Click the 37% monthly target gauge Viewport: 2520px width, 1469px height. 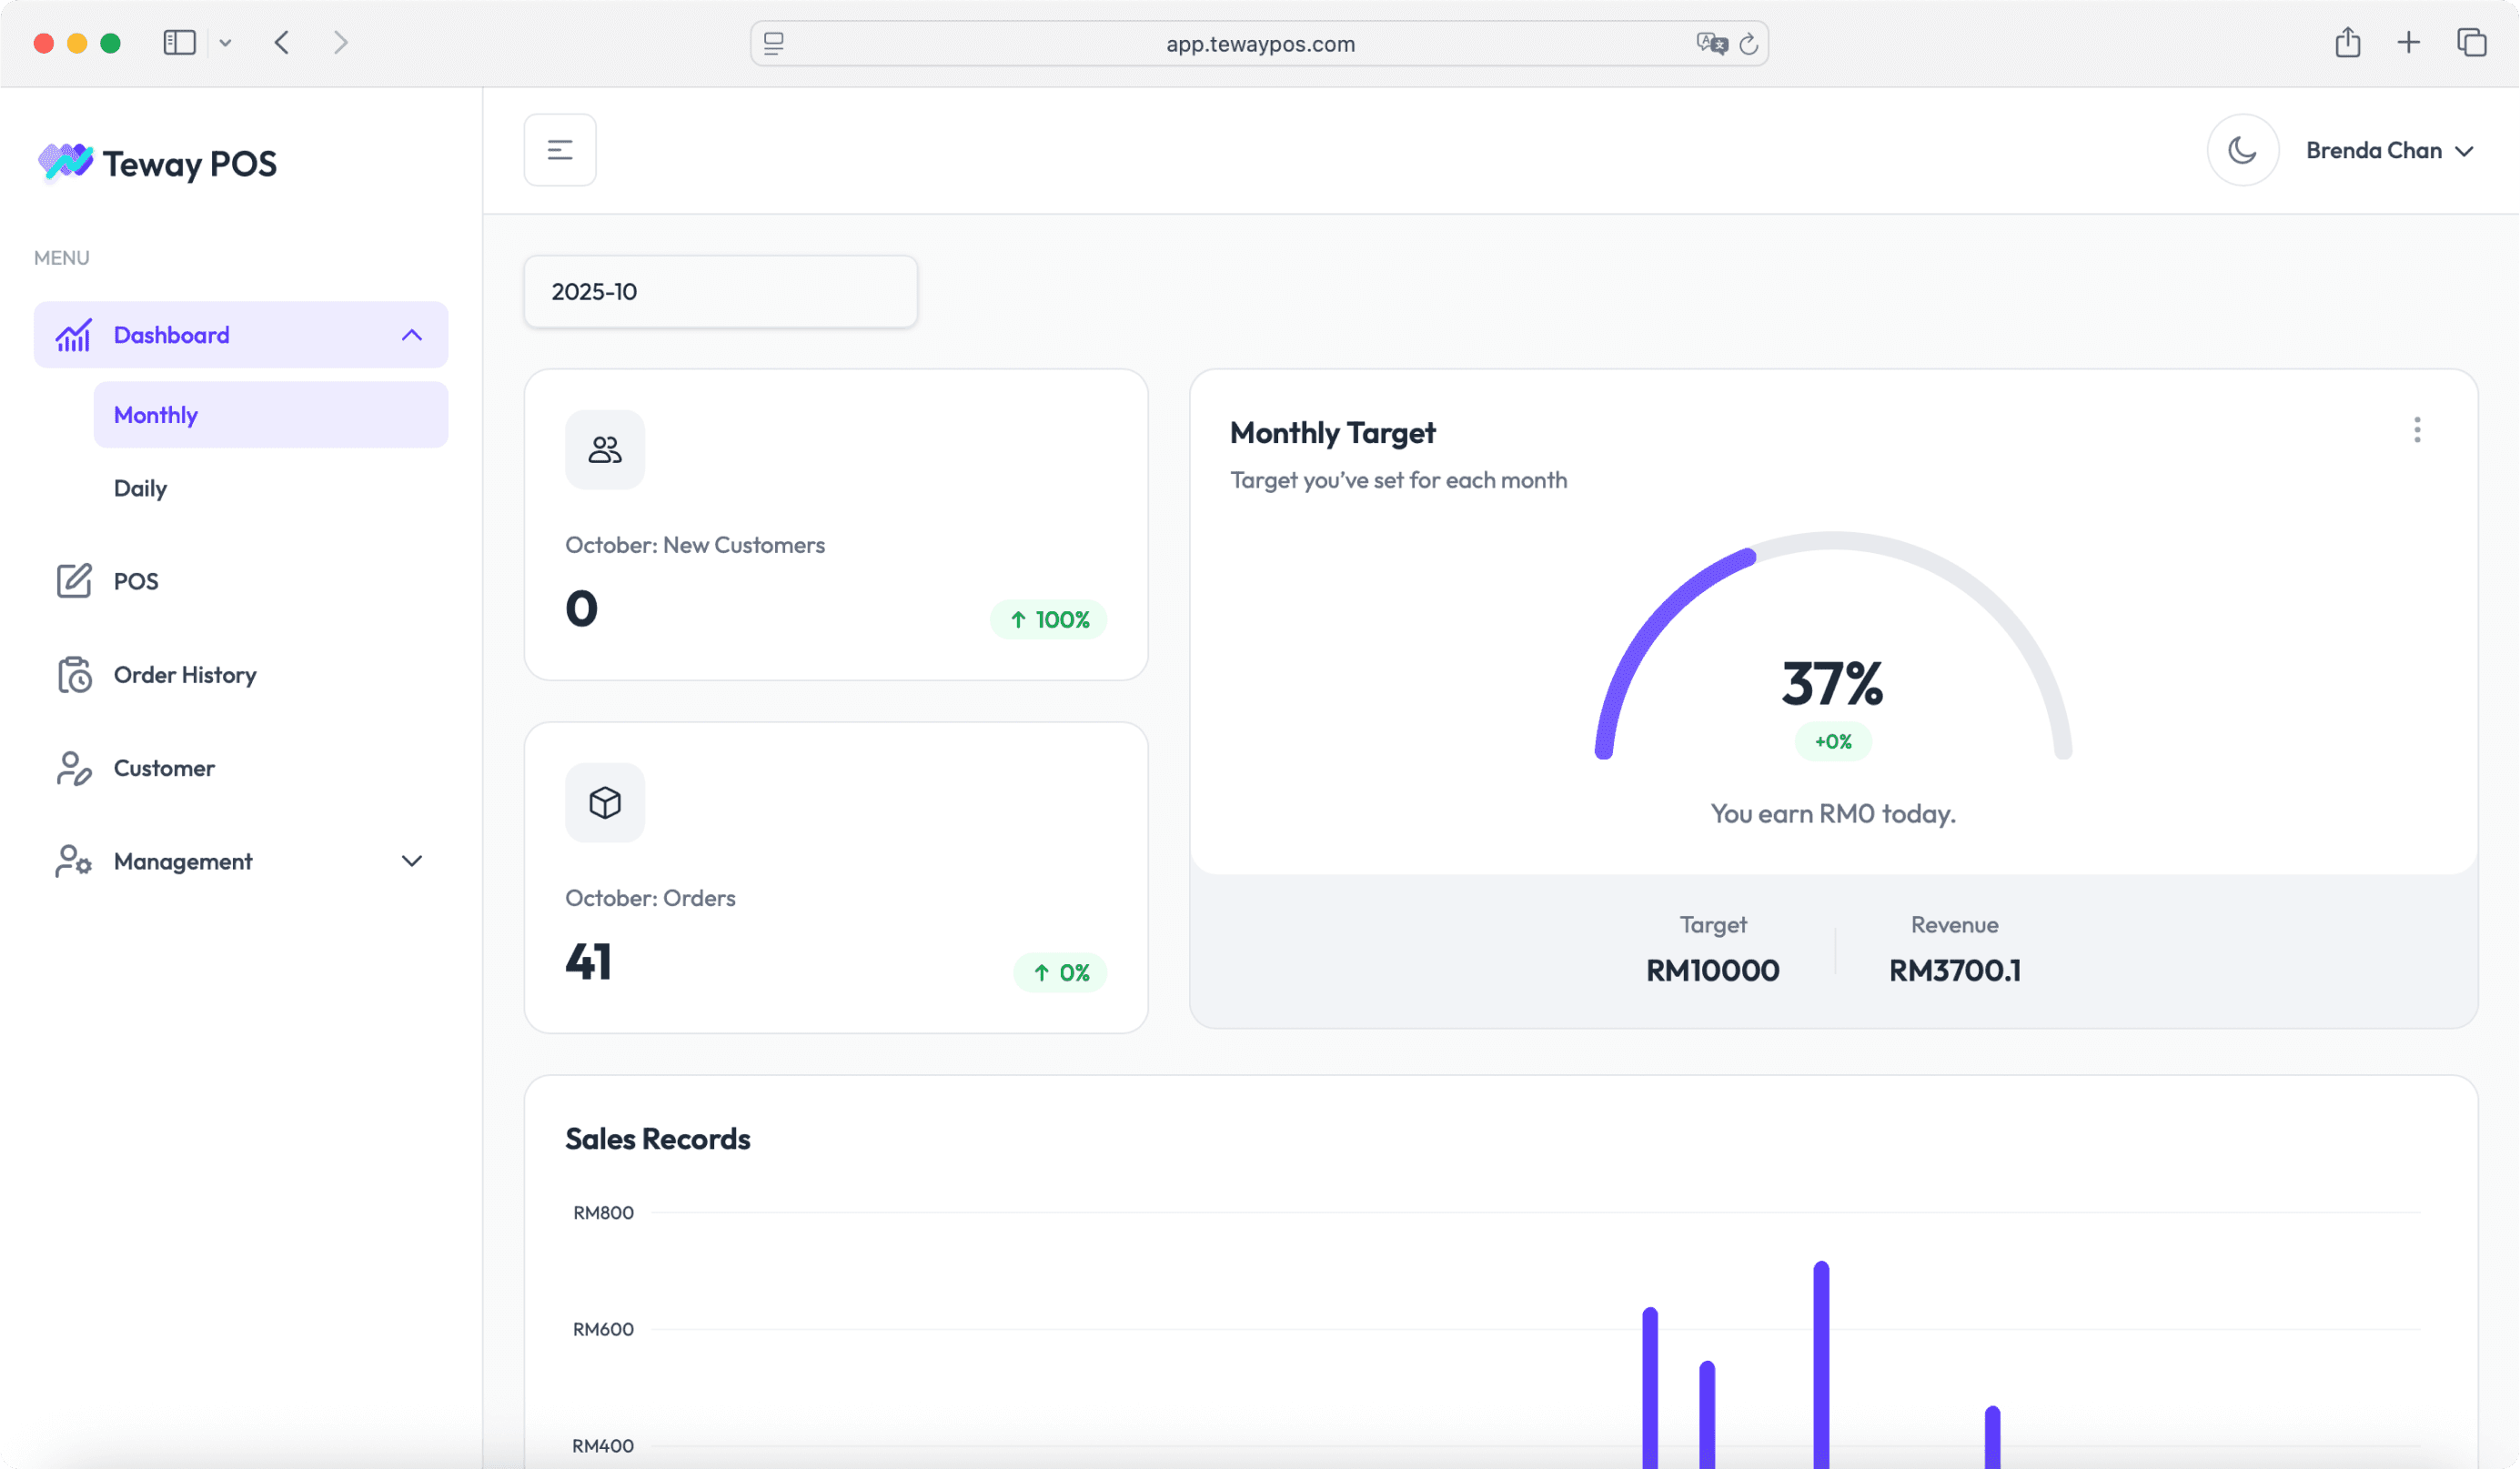coord(1832,683)
